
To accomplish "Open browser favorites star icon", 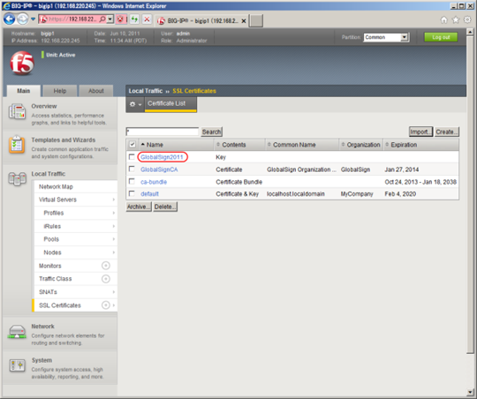I will [456, 20].
